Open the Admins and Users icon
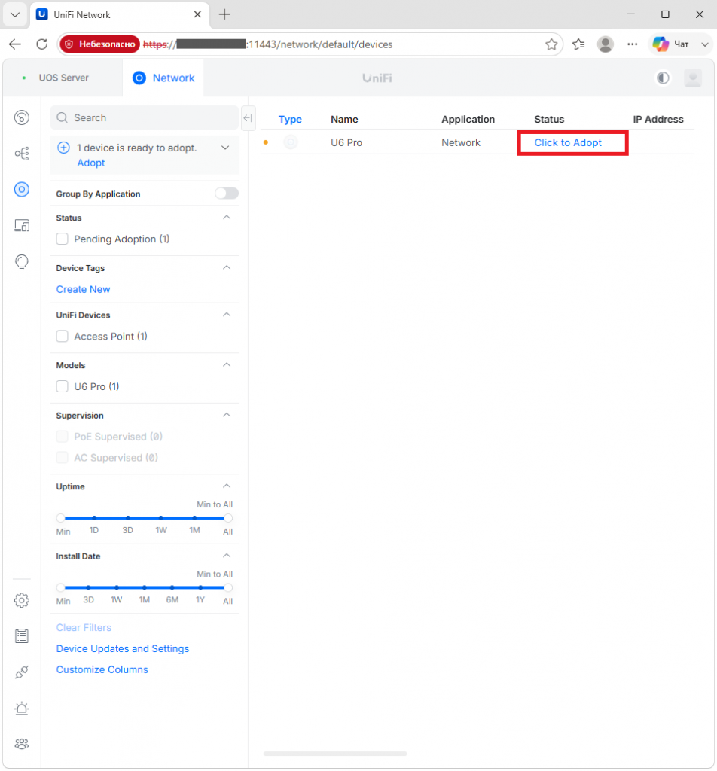The image size is (717, 771). click(x=22, y=744)
